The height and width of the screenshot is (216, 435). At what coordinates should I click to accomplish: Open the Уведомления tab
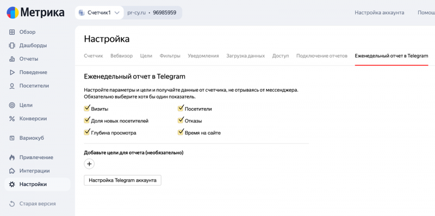coord(203,56)
